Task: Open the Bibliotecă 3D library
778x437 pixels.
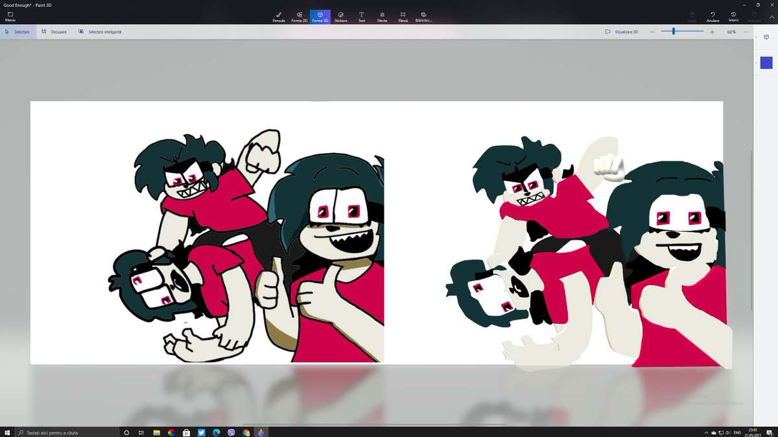Action: [423, 17]
